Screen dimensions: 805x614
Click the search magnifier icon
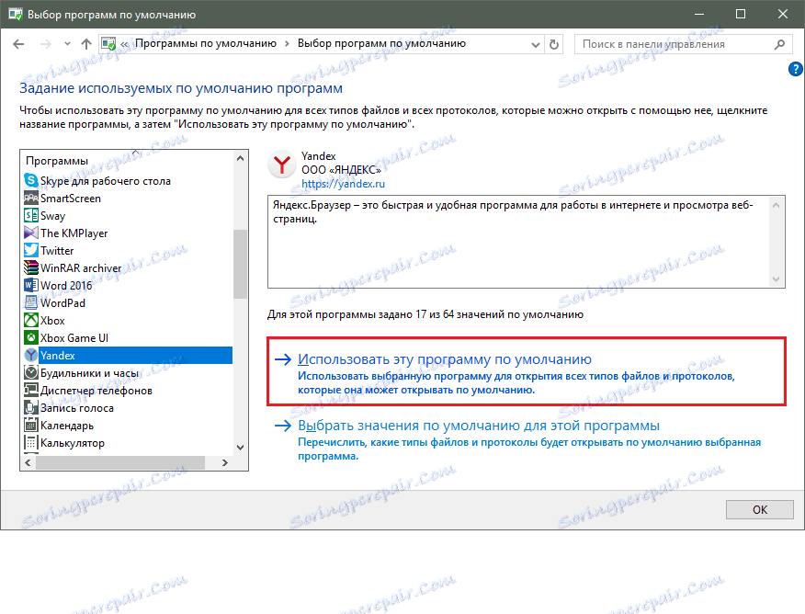click(x=779, y=44)
